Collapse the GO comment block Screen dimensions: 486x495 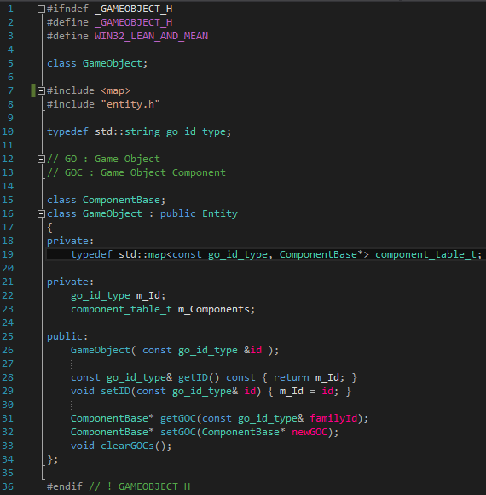pyautogui.click(x=41, y=160)
